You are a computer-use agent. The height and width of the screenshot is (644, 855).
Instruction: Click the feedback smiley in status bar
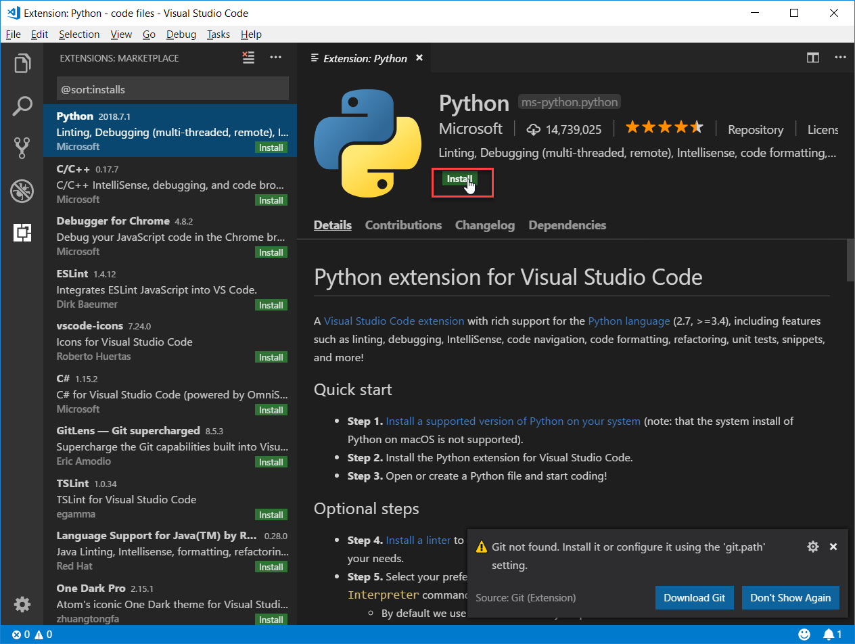804,635
